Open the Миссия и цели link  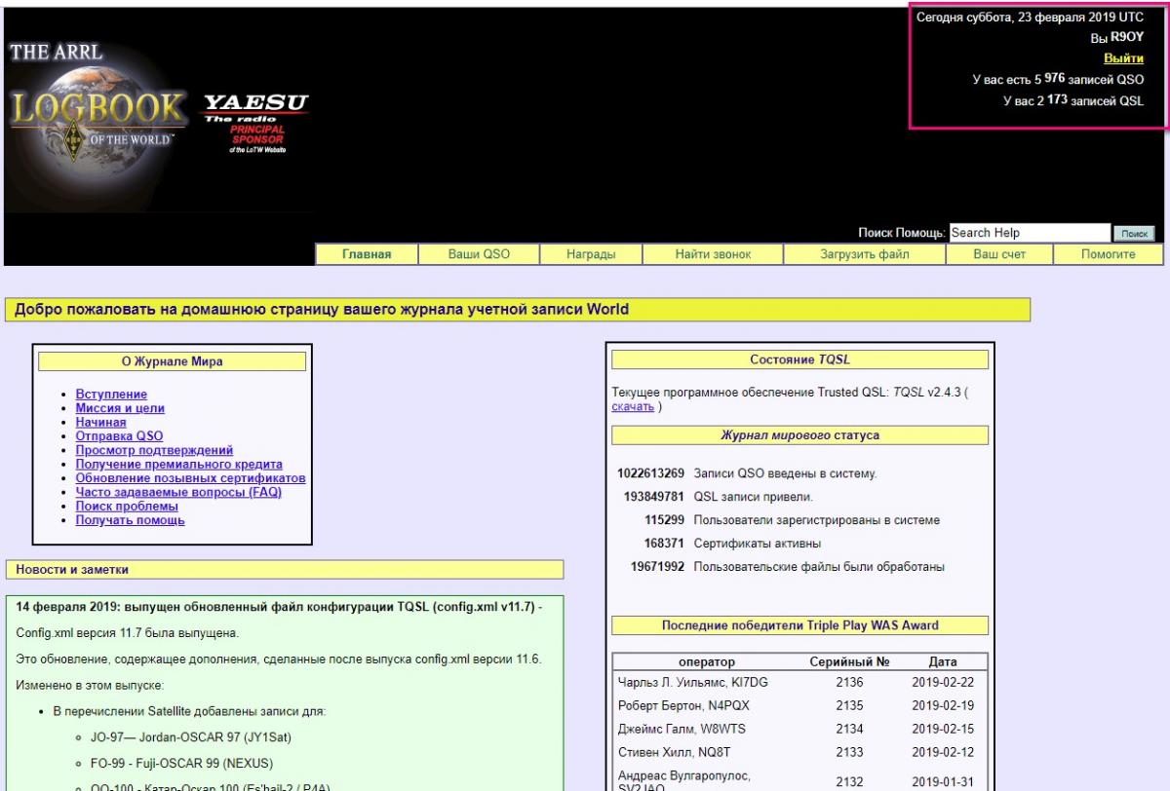[120, 408]
